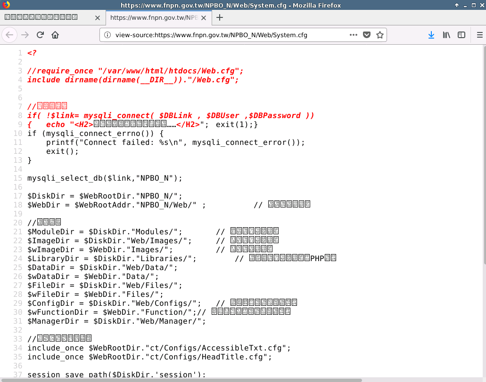This screenshot has height=382, width=486.
Task: Bookmark this page with the star
Action: tap(380, 35)
